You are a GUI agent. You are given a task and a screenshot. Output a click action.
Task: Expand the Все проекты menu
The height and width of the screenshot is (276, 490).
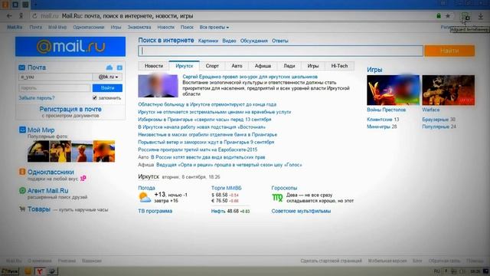(214, 28)
